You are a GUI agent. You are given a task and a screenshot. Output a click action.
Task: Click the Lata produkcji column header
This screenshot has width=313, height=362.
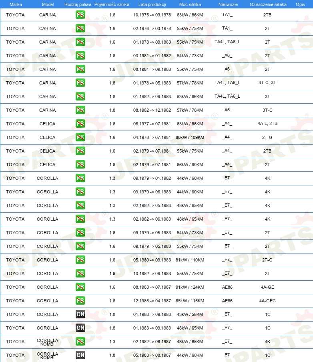pyautogui.click(x=152, y=5)
